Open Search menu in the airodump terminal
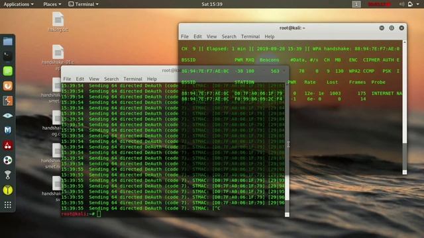 click(229, 36)
